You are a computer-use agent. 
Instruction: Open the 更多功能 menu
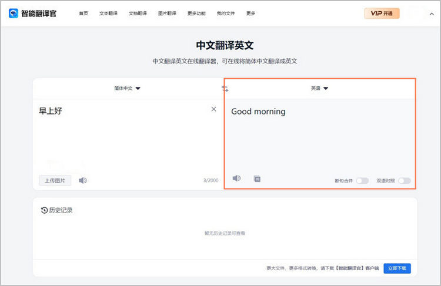pyautogui.click(x=196, y=14)
